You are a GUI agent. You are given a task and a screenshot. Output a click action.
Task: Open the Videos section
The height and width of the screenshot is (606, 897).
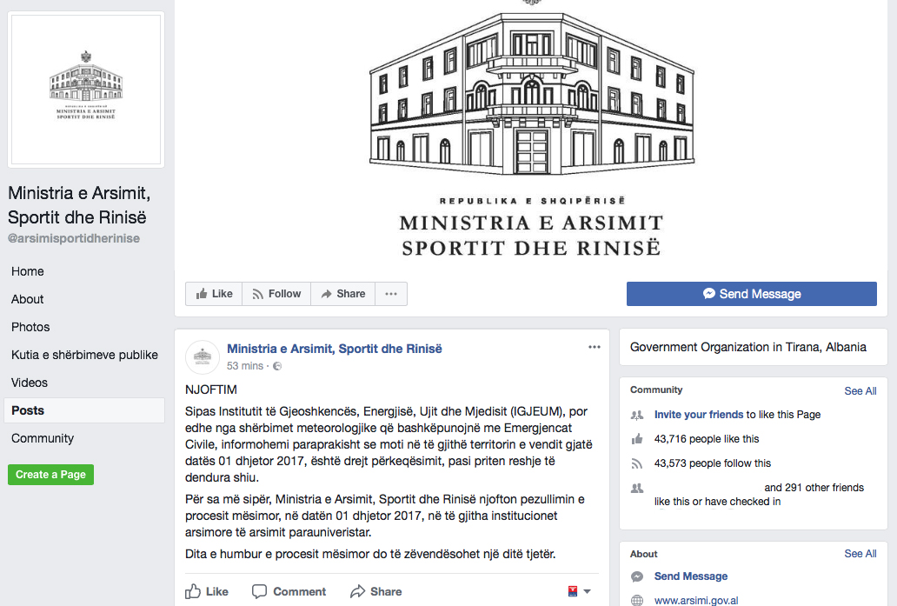30,383
